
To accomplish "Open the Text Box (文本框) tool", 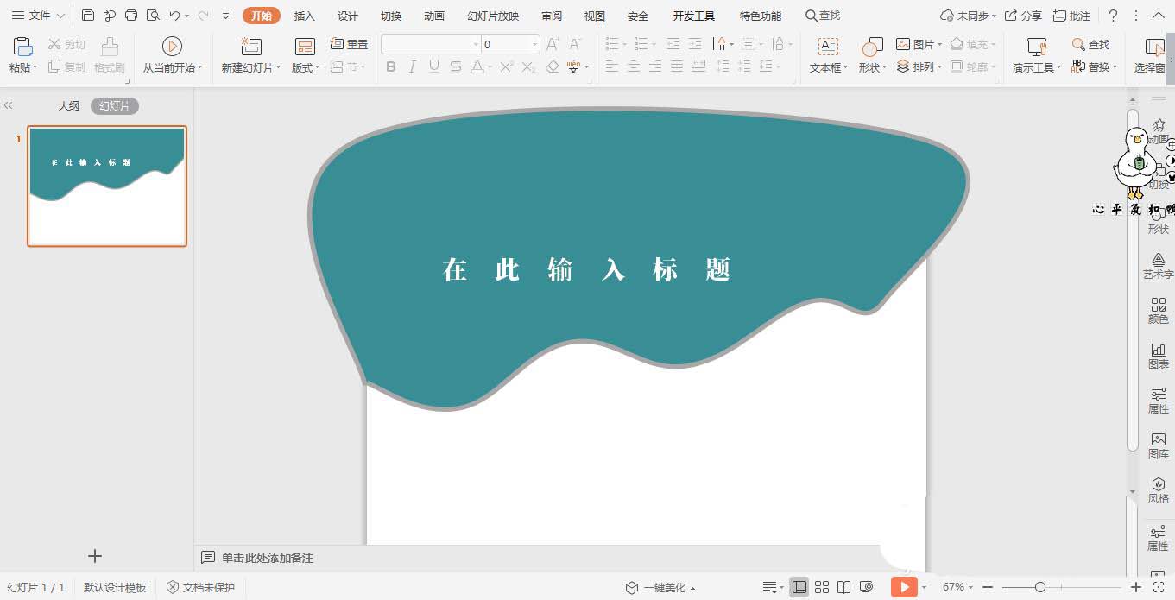I will (x=828, y=47).
